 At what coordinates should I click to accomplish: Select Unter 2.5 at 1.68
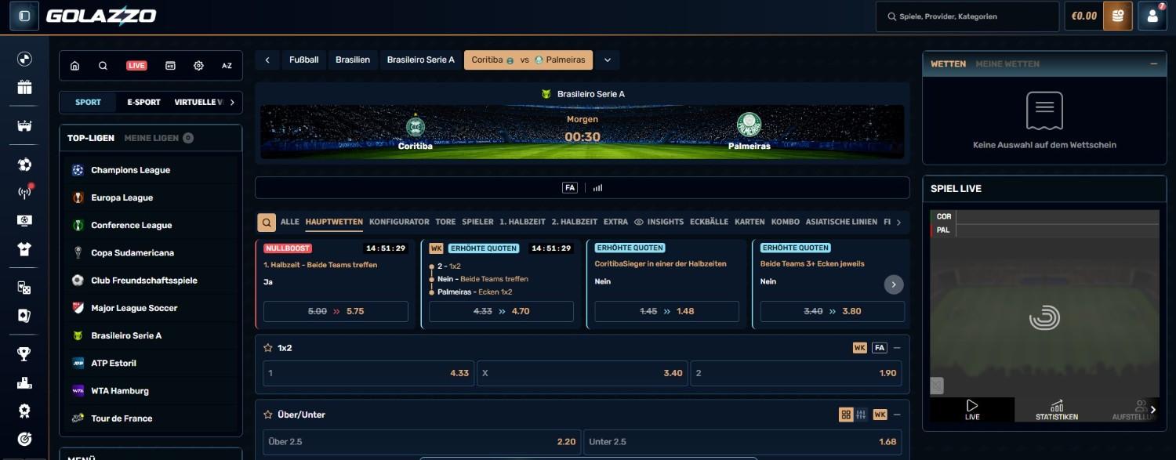pyautogui.click(x=742, y=442)
